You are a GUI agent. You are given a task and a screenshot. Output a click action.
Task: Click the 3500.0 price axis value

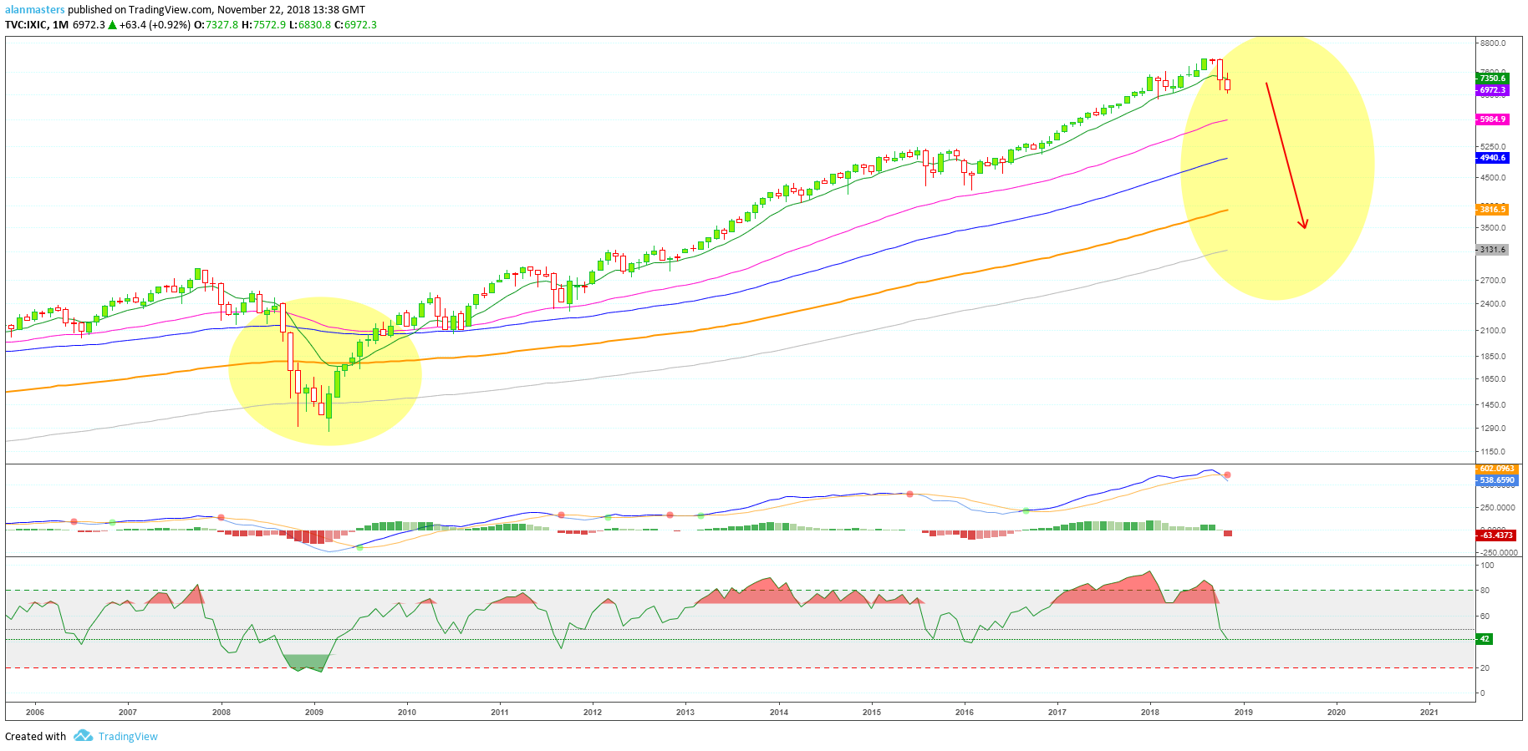pyautogui.click(x=1493, y=227)
